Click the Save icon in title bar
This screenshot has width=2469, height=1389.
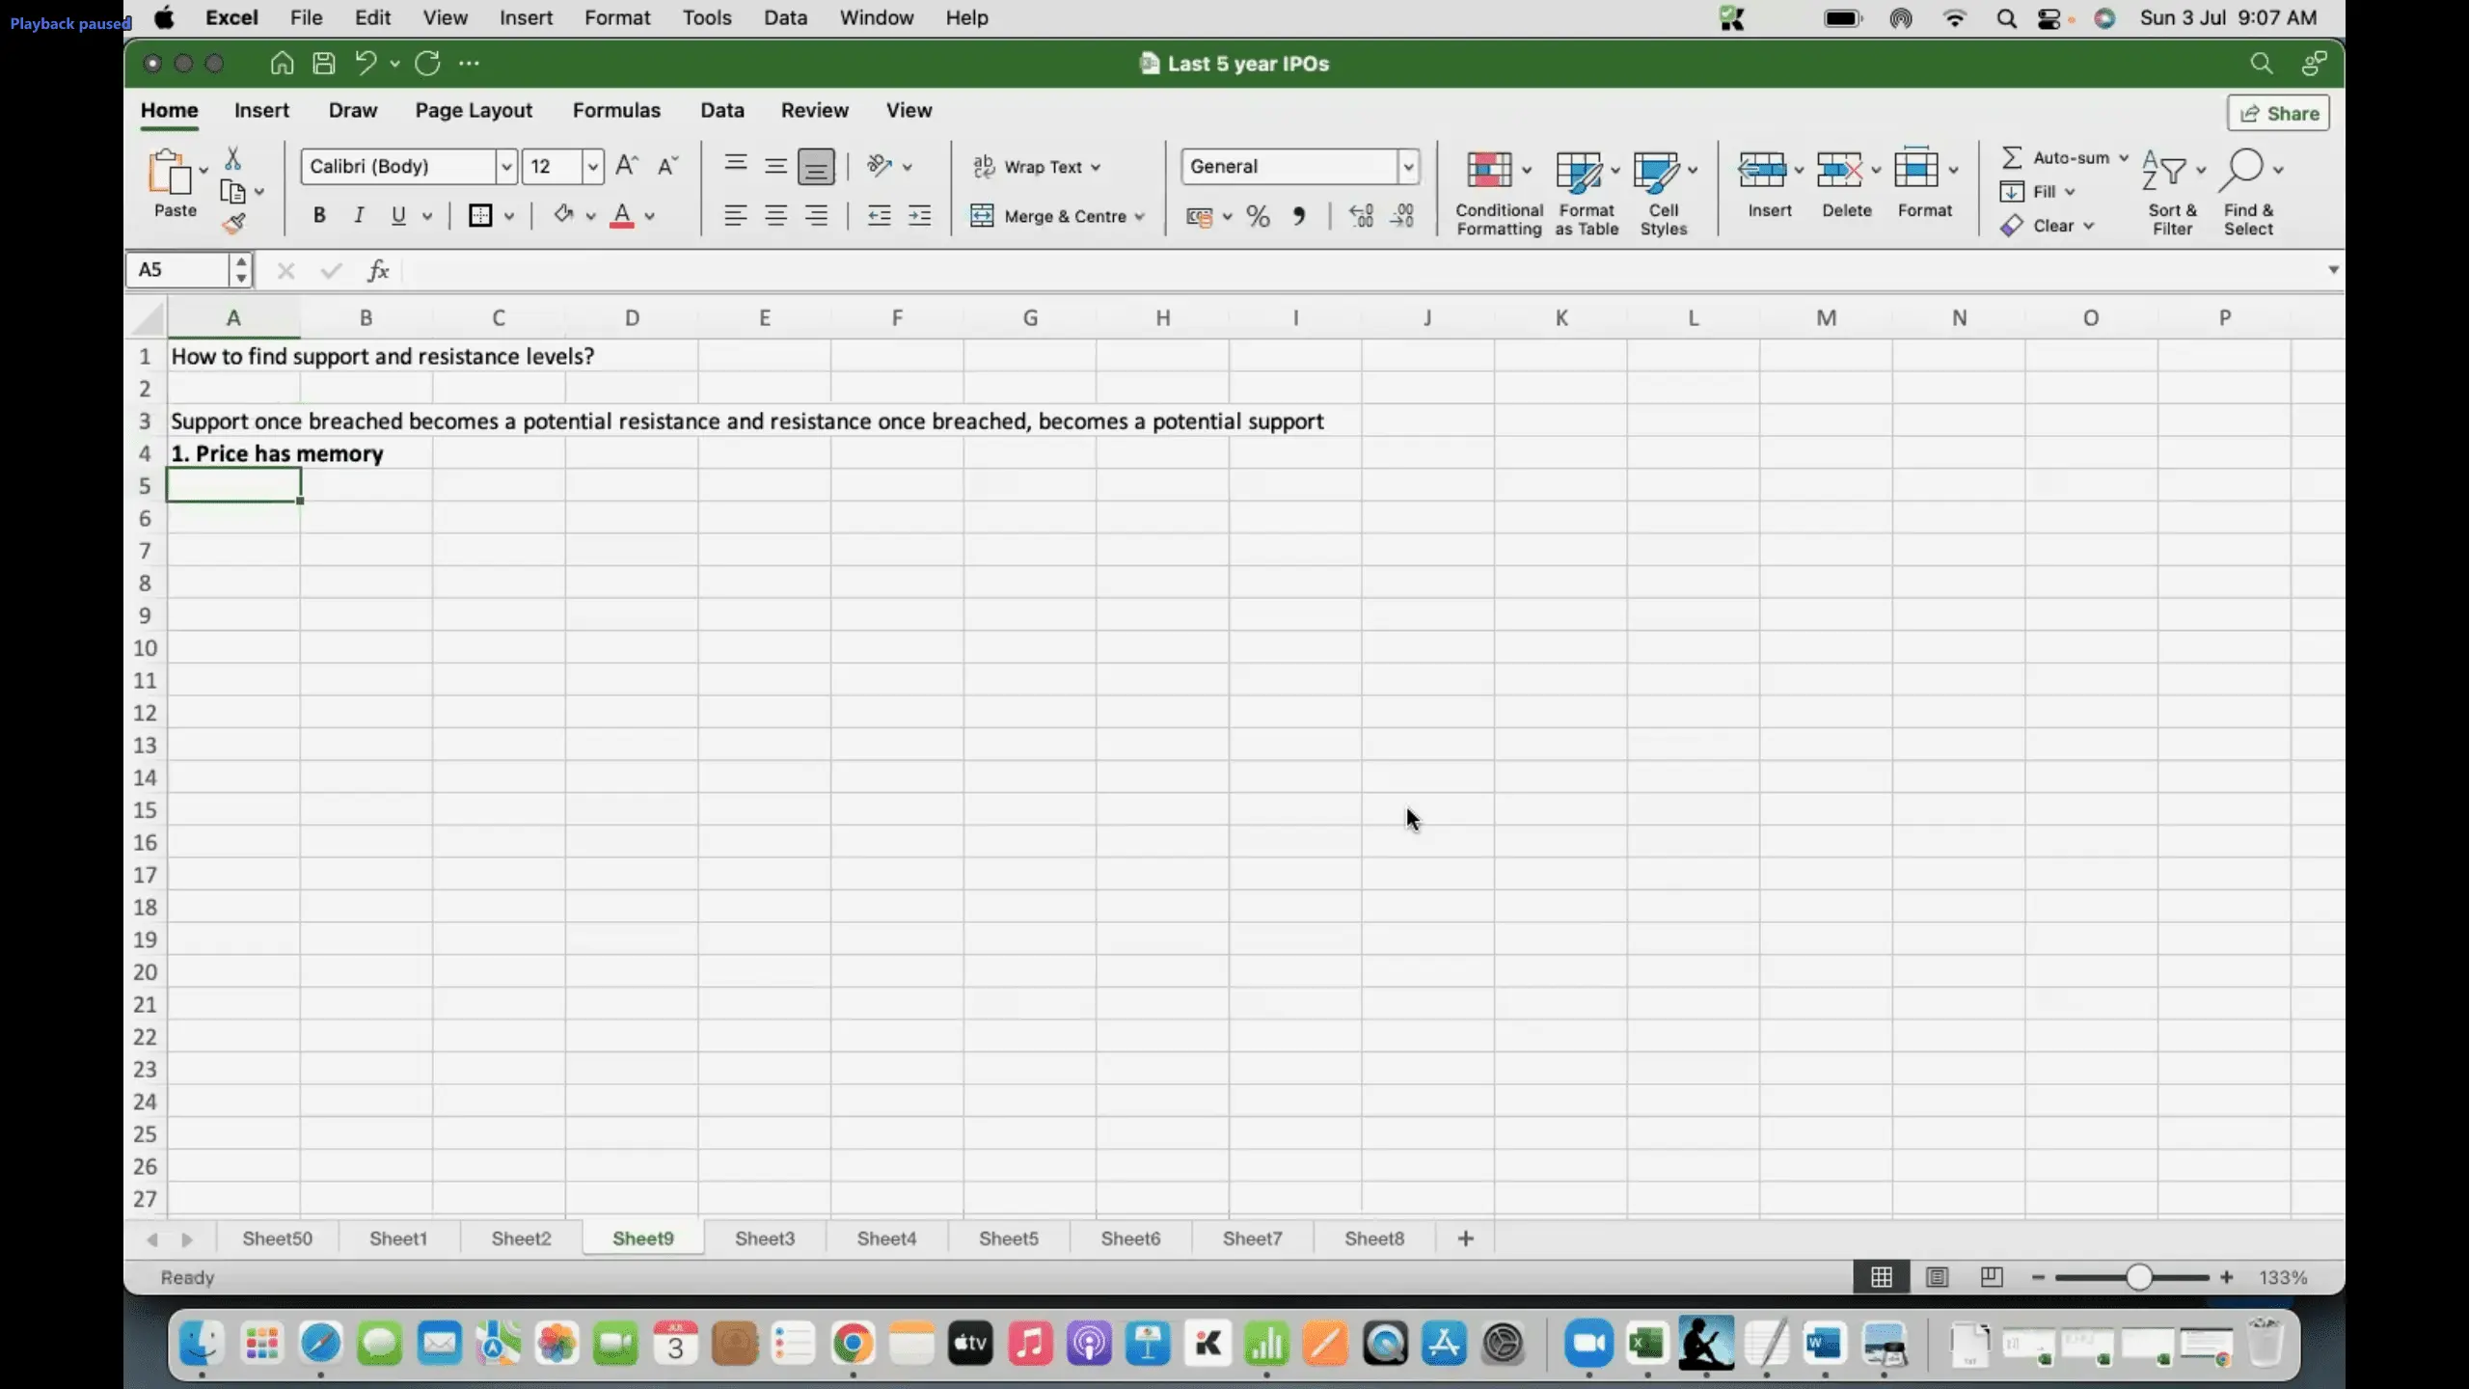(x=324, y=64)
